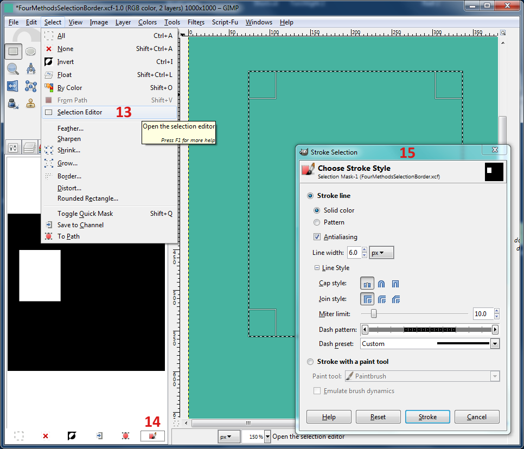
Task: Select the Rectangle Select tool in toolbox
Action: point(13,52)
